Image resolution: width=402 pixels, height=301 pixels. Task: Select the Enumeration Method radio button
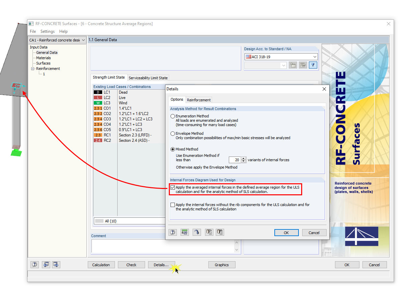173,116
